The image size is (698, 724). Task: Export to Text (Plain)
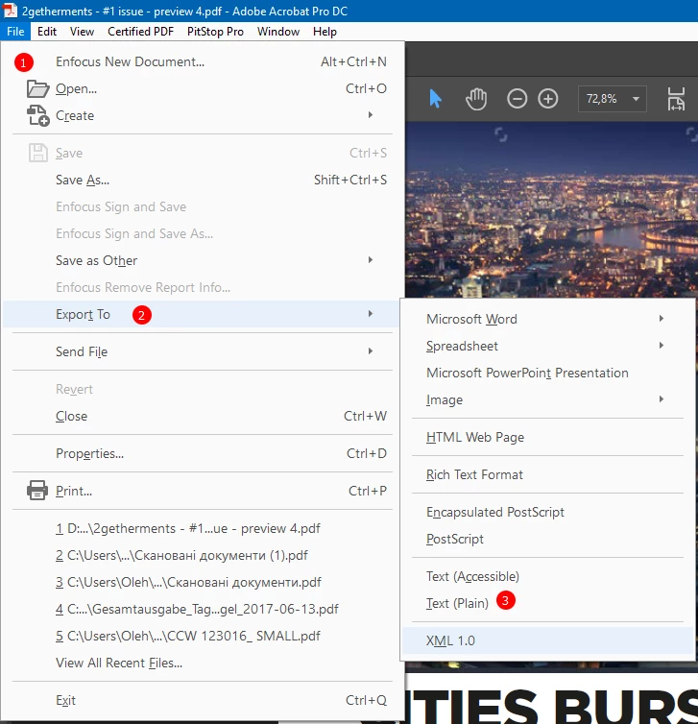point(548,603)
